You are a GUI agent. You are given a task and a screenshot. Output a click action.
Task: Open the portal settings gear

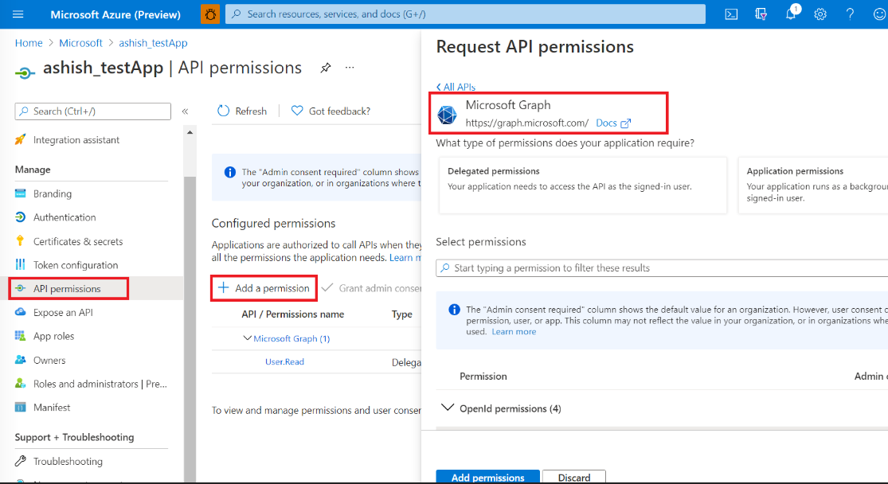tap(820, 14)
